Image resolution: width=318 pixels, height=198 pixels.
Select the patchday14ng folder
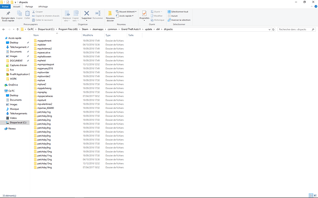[44, 168]
